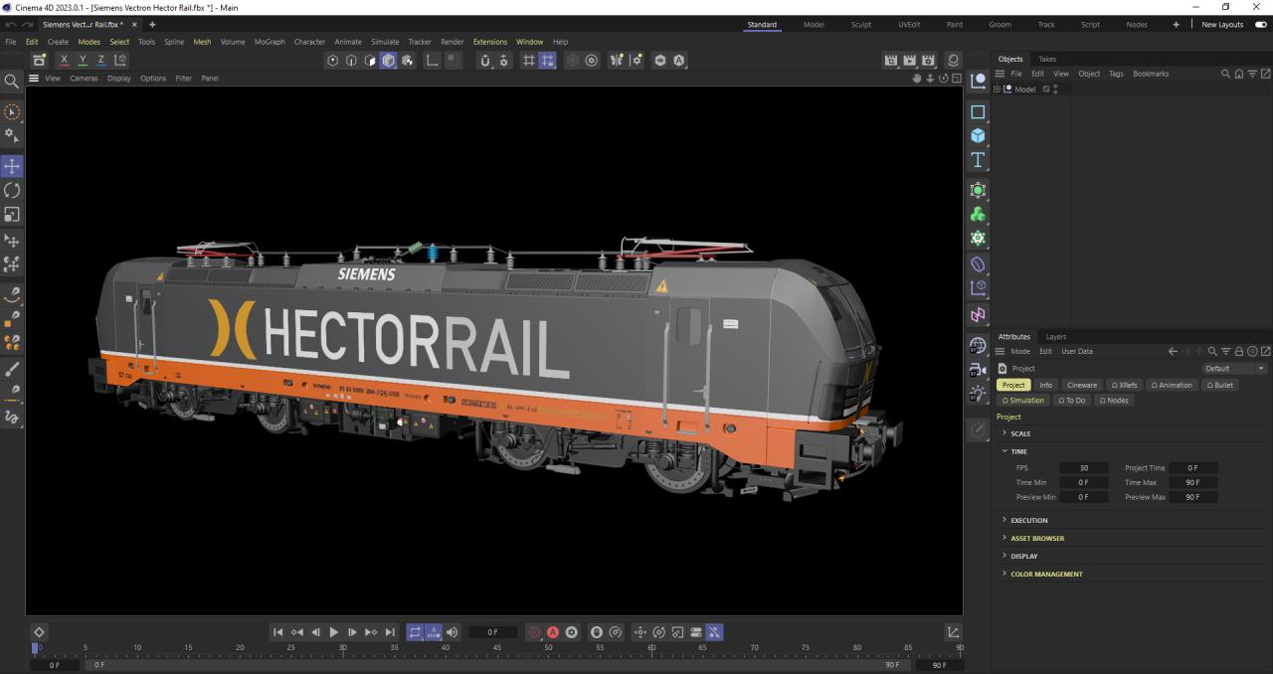The image size is (1273, 674).
Task: Click the Cineware attribute button
Action: click(x=1081, y=385)
